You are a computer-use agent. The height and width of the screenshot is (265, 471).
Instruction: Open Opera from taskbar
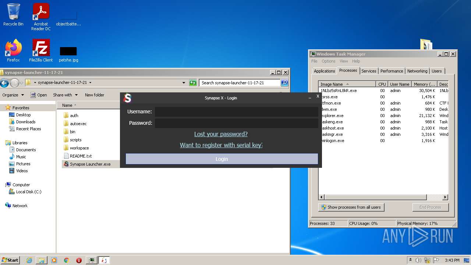point(79,260)
